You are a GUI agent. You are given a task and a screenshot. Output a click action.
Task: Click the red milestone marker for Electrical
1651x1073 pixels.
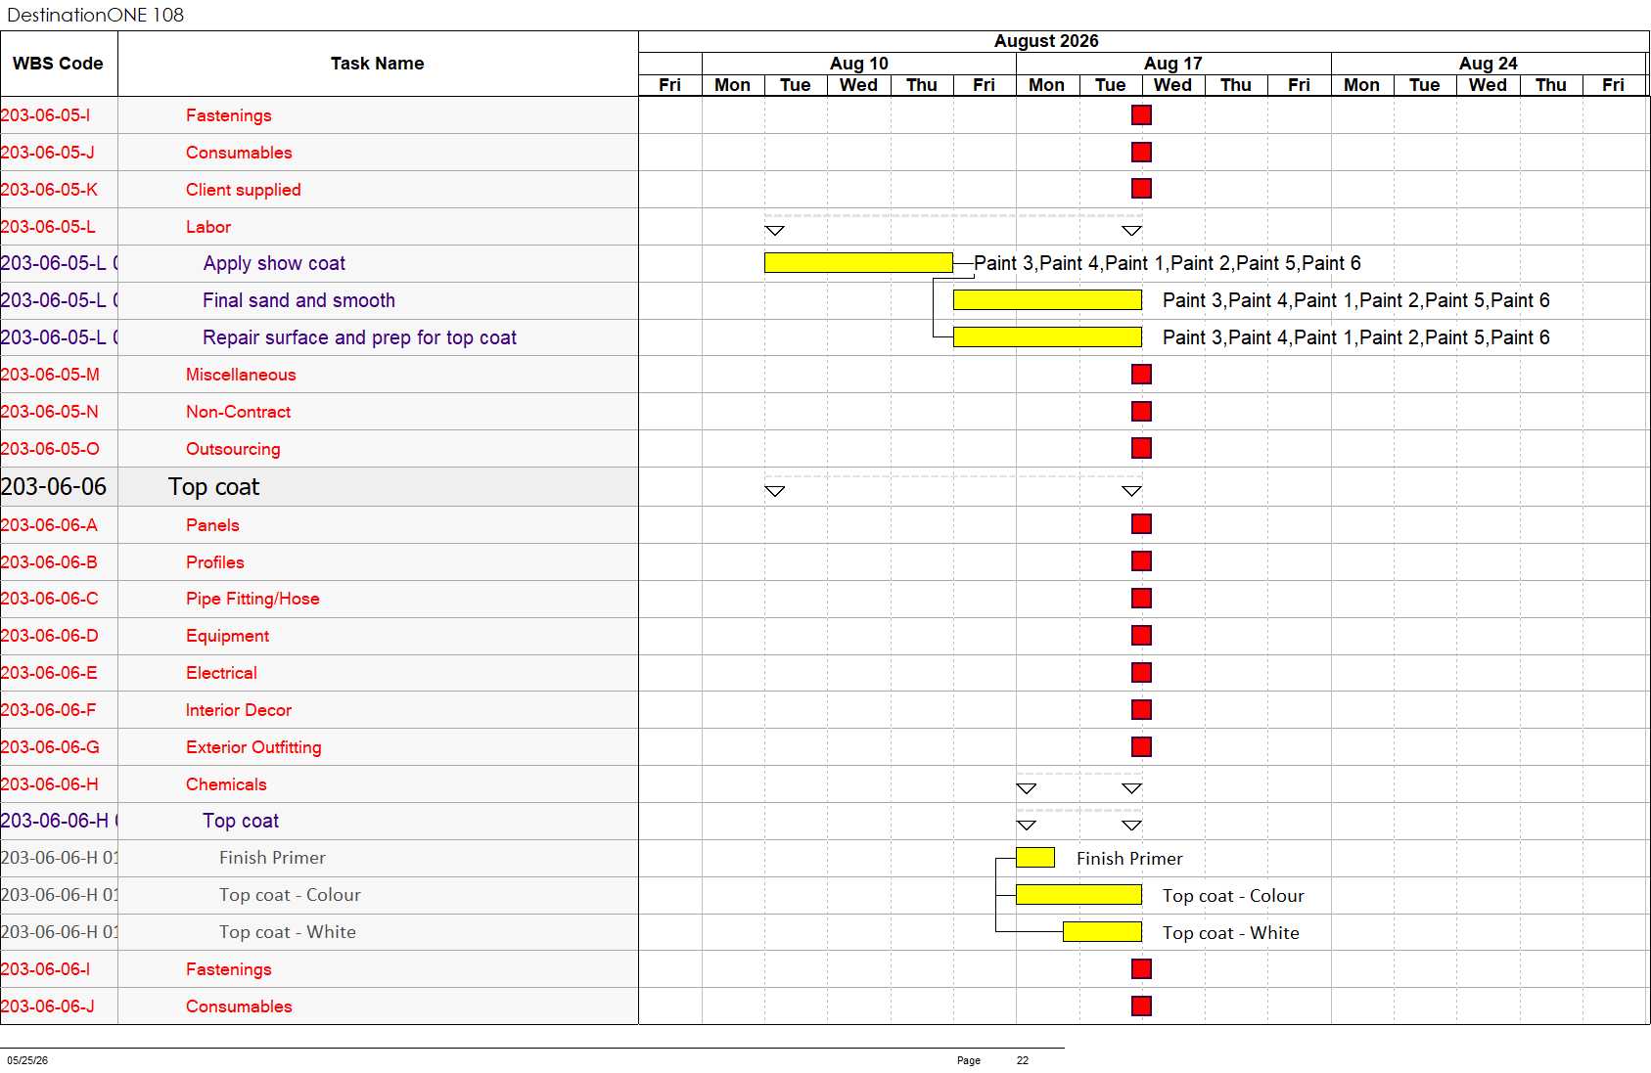pos(1141,672)
